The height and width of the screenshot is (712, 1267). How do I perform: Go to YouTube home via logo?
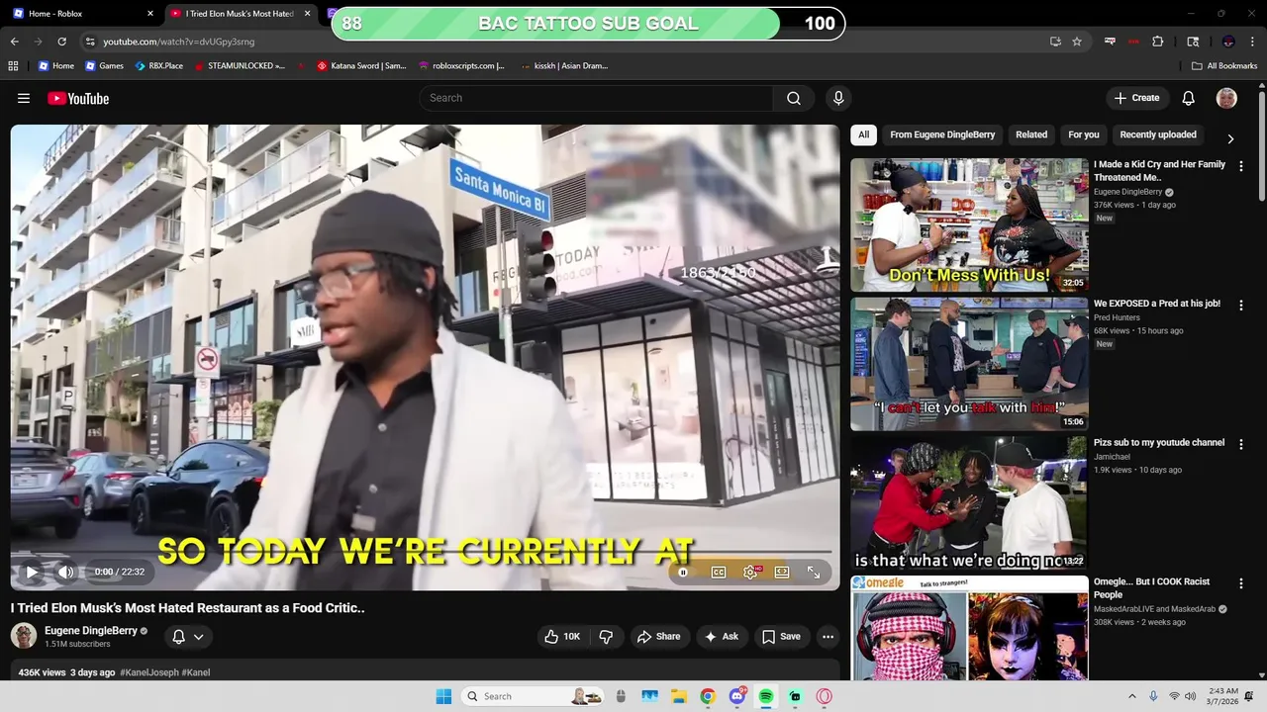click(x=78, y=98)
